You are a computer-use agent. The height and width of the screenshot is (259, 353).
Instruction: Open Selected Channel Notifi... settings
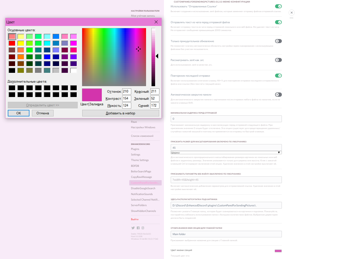145,200
